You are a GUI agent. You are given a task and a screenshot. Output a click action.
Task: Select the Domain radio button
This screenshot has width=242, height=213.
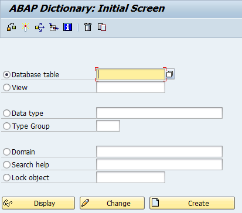(x=6, y=152)
